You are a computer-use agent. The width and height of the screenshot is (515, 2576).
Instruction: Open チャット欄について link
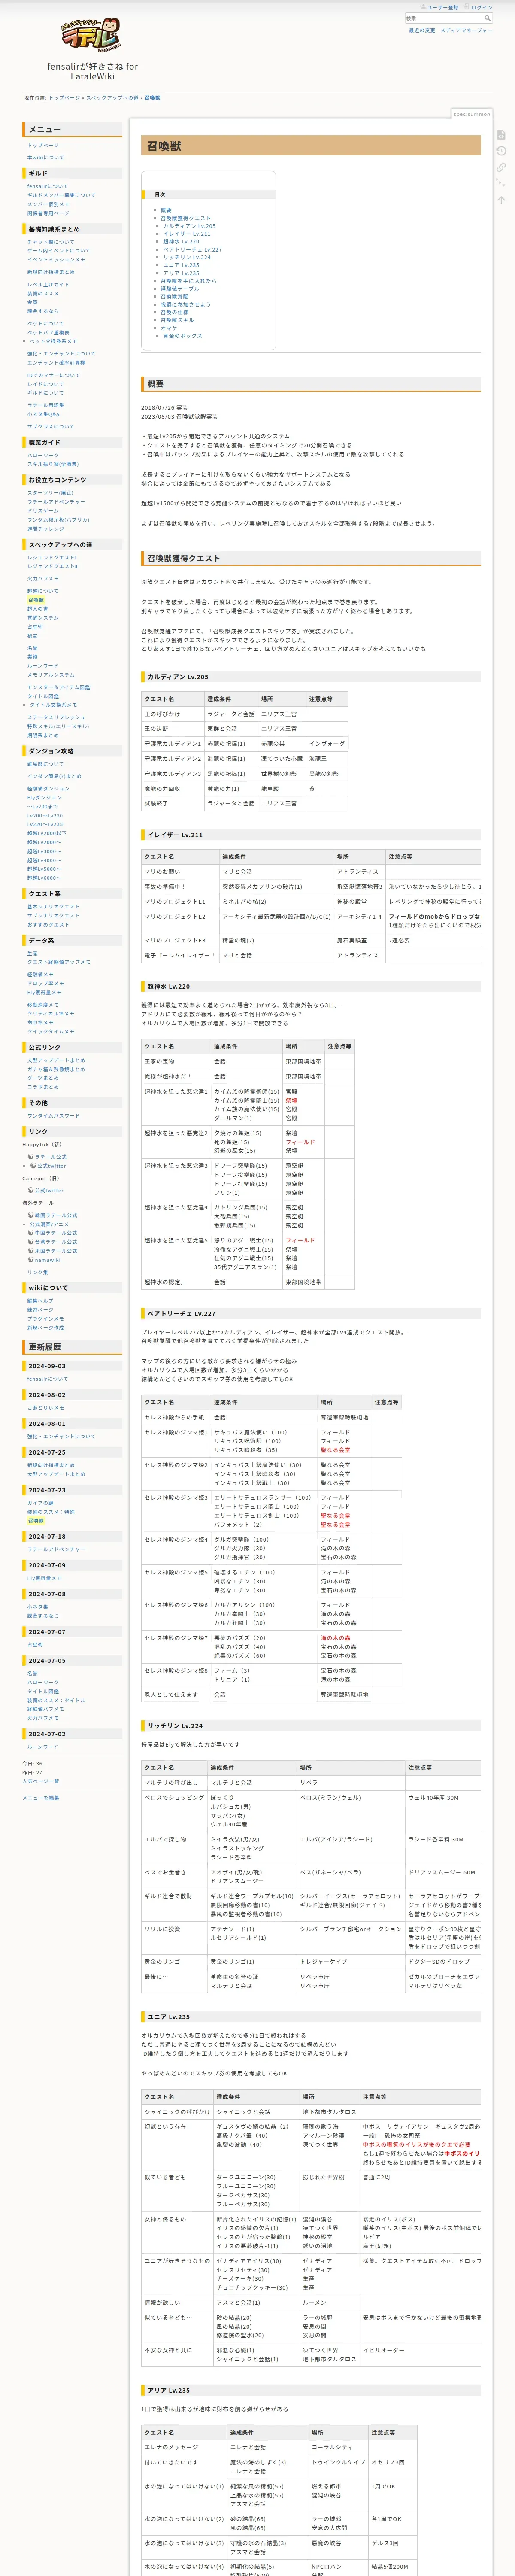click(x=51, y=242)
